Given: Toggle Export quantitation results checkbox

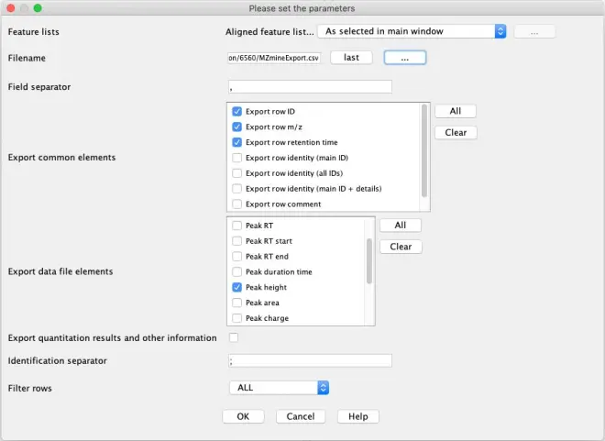Looking at the screenshot, I should pos(234,337).
